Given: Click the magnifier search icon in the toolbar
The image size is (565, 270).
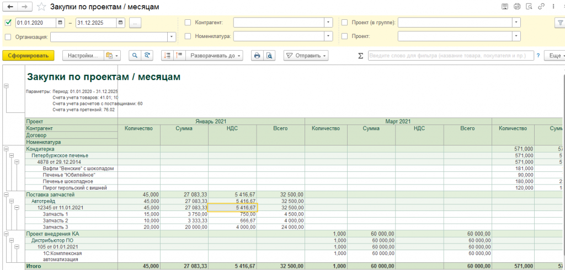Looking at the screenshot, I should pos(135,56).
